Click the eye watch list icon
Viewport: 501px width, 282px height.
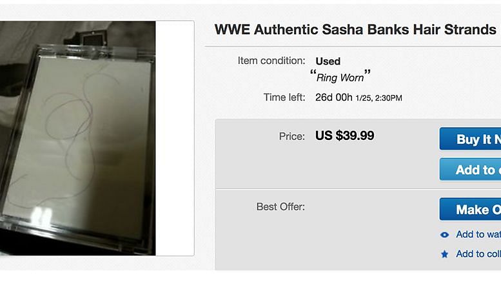[x=444, y=235]
